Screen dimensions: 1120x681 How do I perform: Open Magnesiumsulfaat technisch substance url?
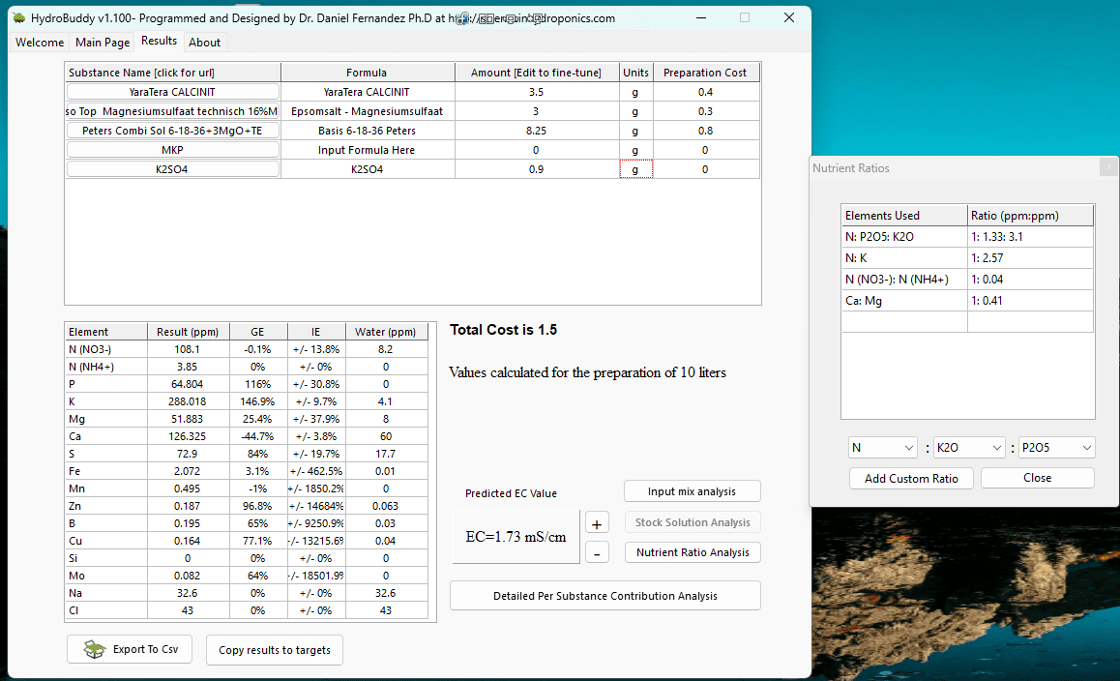(172, 111)
